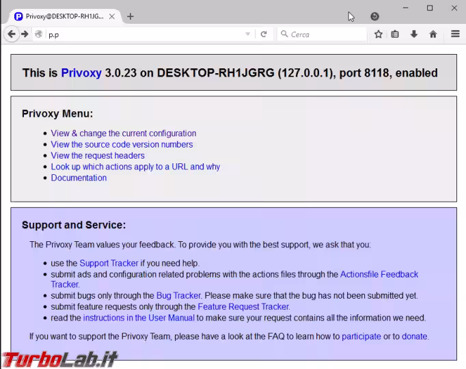Open View the request headers link
This screenshot has width=466, height=369.
[x=98, y=155]
